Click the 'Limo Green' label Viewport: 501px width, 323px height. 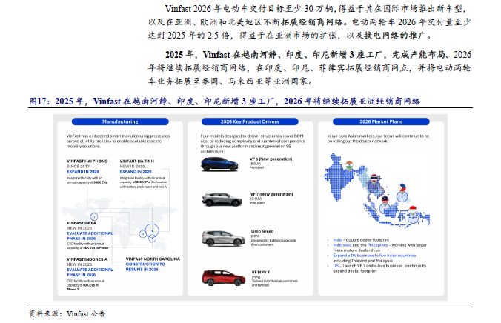[x=262, y=231]
